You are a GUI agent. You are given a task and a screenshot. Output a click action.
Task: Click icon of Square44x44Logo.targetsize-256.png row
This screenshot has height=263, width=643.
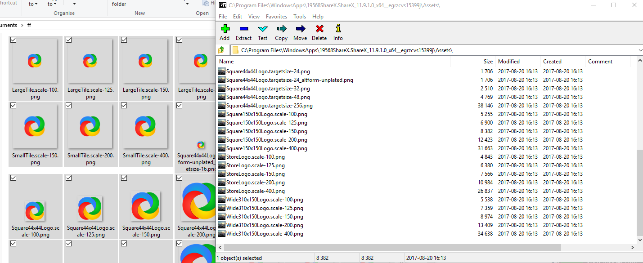pos(221,105)
